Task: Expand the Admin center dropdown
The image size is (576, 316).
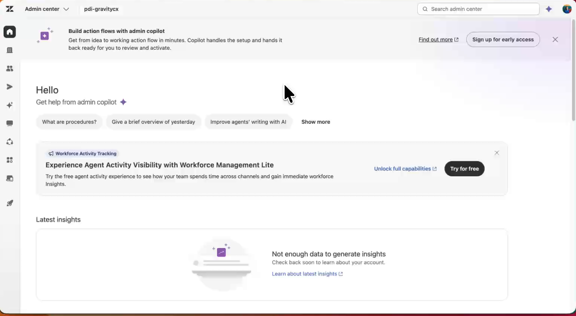Action: (47, 9)
